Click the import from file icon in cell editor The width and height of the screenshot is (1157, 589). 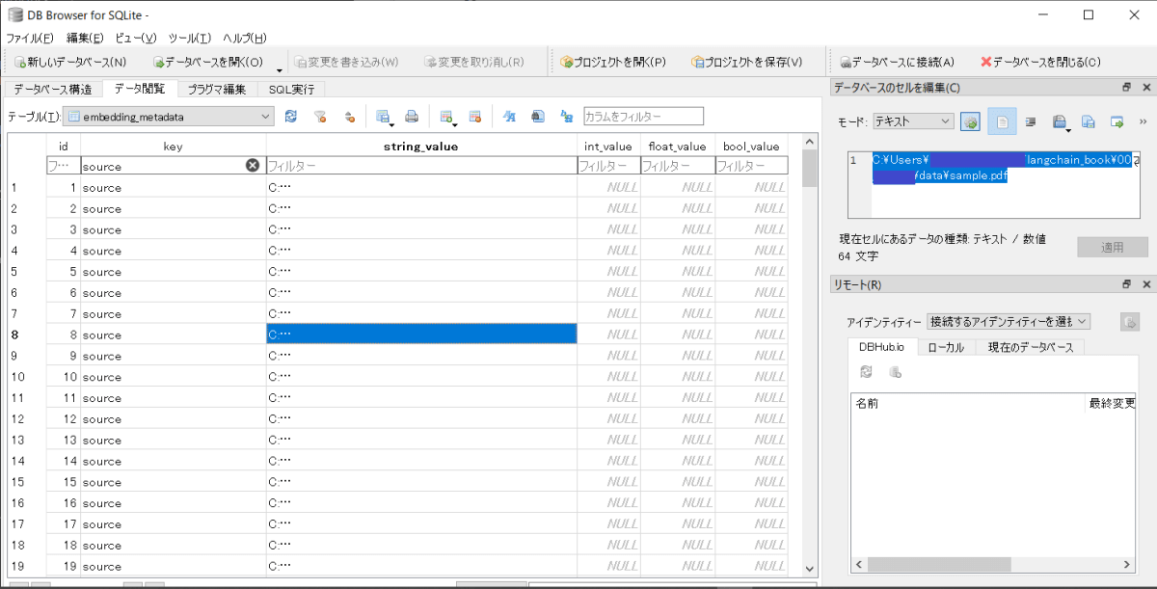(1058, 121)
